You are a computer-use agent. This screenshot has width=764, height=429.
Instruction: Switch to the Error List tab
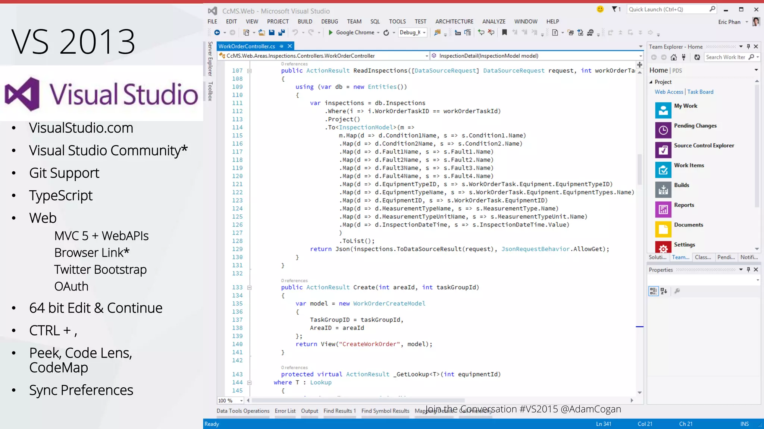click(x=285, y=411)
